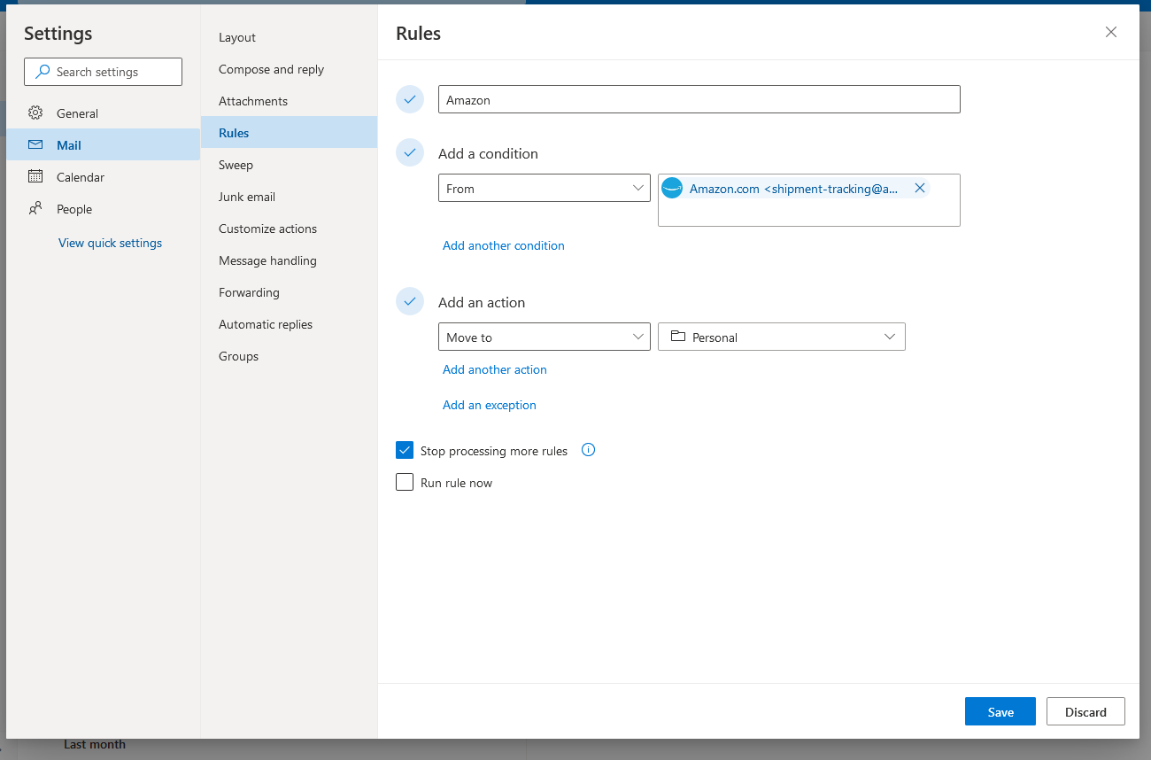This screenshot has width=1151, height=760.
Task: Remove Amazon.com sender with X icon
Action: [919, 188]
